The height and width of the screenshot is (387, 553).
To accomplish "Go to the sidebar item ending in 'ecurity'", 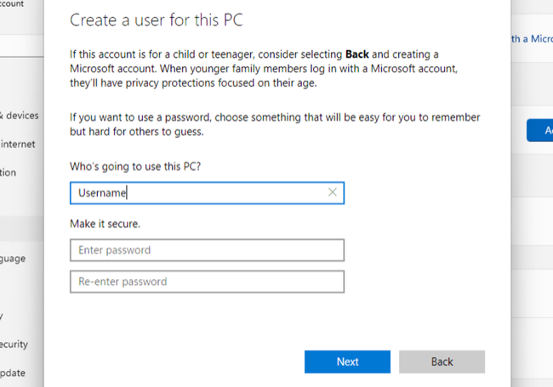I will (14, 344).
